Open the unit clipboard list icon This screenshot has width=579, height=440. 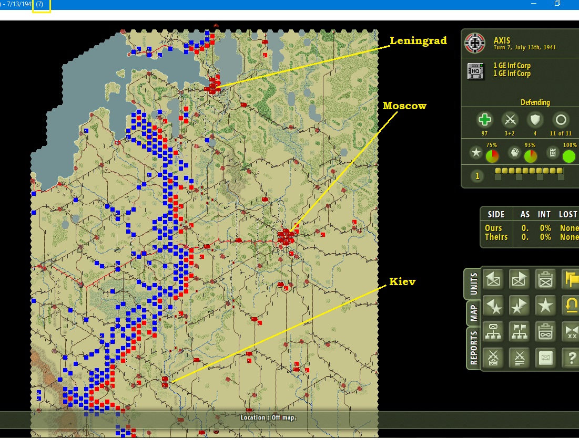(x=545, y=279)
